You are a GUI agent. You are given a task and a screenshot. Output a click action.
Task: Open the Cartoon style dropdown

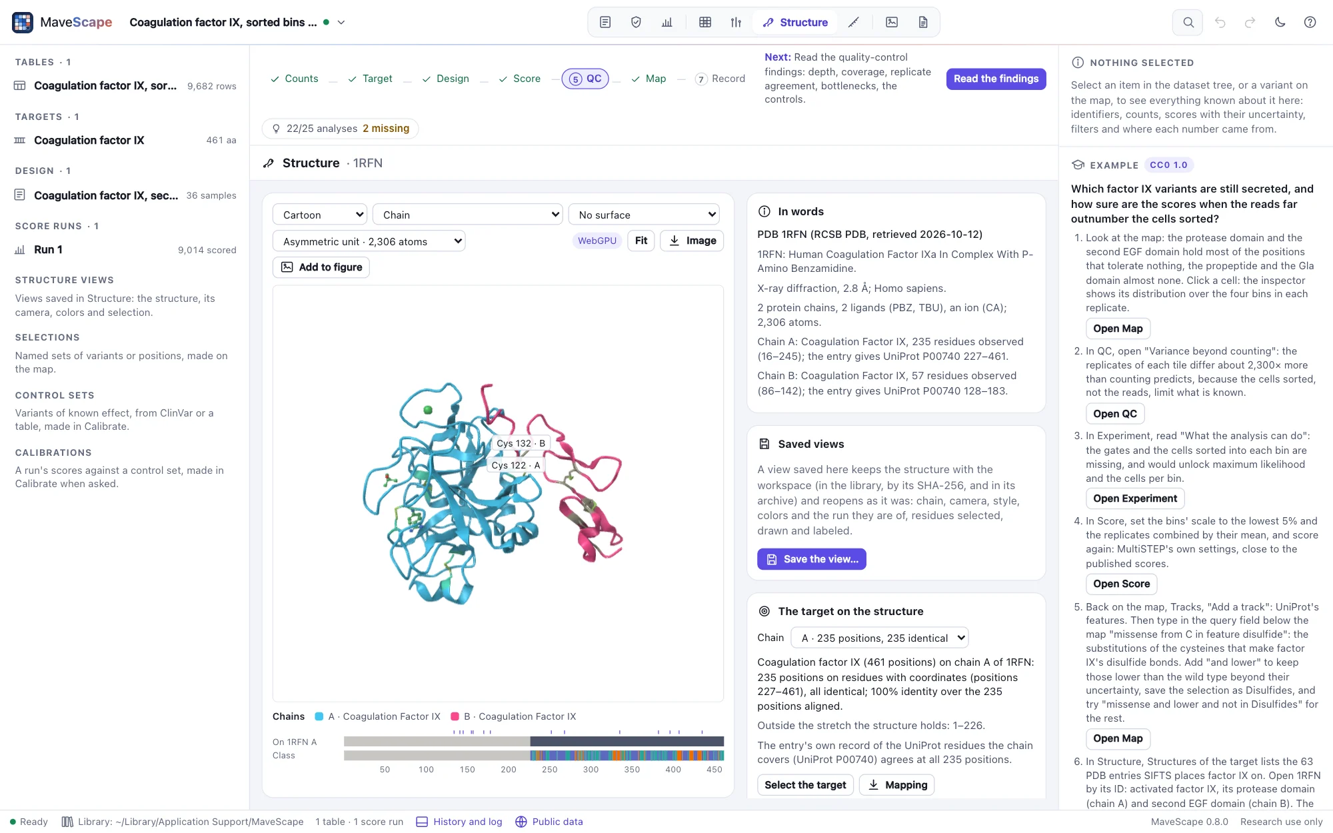320,215
